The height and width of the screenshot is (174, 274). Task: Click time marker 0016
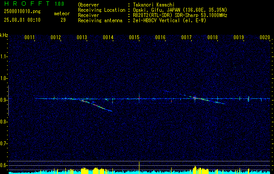[x=160, y=37]
